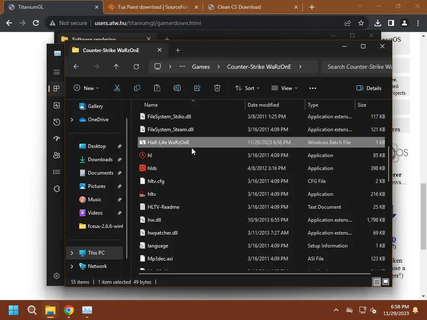Share this page icon in Chrome address bar

click(x=348, y=23)
